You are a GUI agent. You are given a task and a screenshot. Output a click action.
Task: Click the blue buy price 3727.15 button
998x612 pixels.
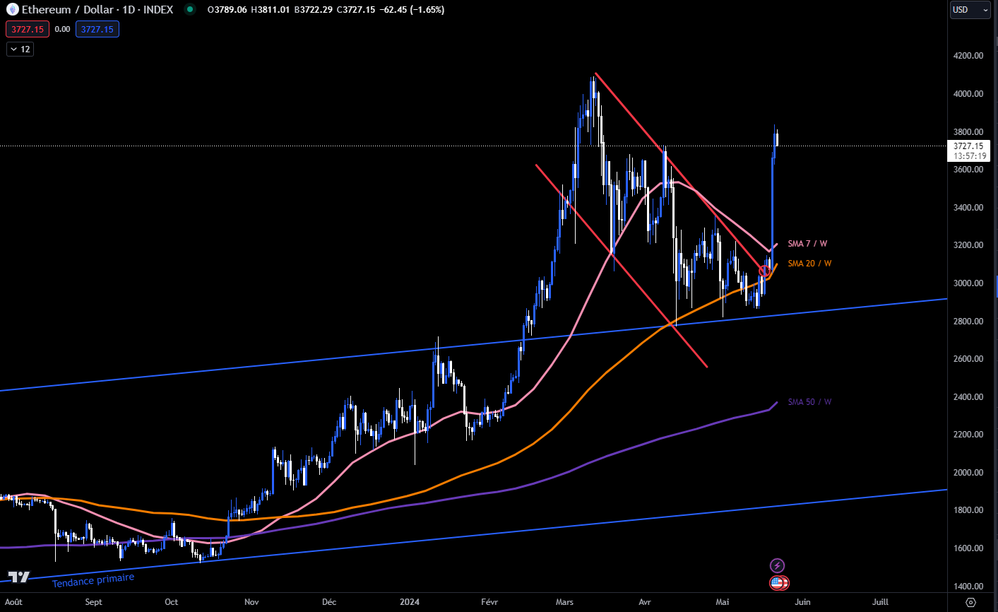[x=97, y=29]
